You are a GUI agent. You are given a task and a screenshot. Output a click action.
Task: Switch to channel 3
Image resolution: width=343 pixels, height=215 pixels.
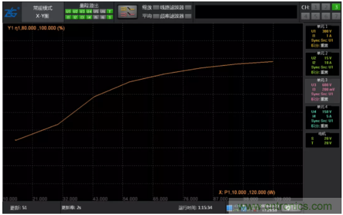click(336, 7)
